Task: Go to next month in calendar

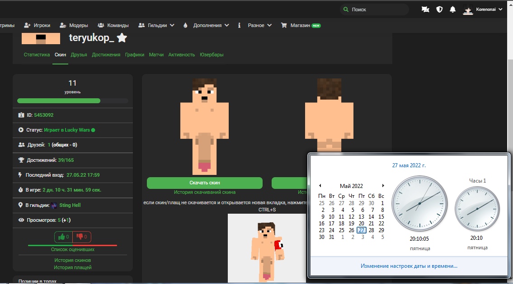Action: (x=383, y=186)
